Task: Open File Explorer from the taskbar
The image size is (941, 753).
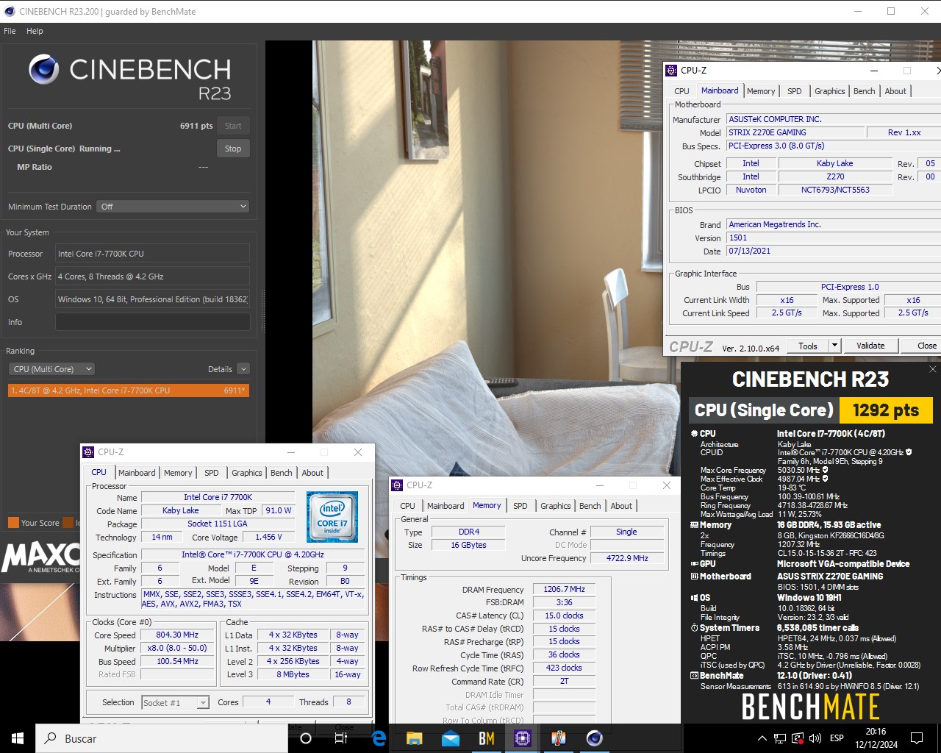Action: (415, 738)
